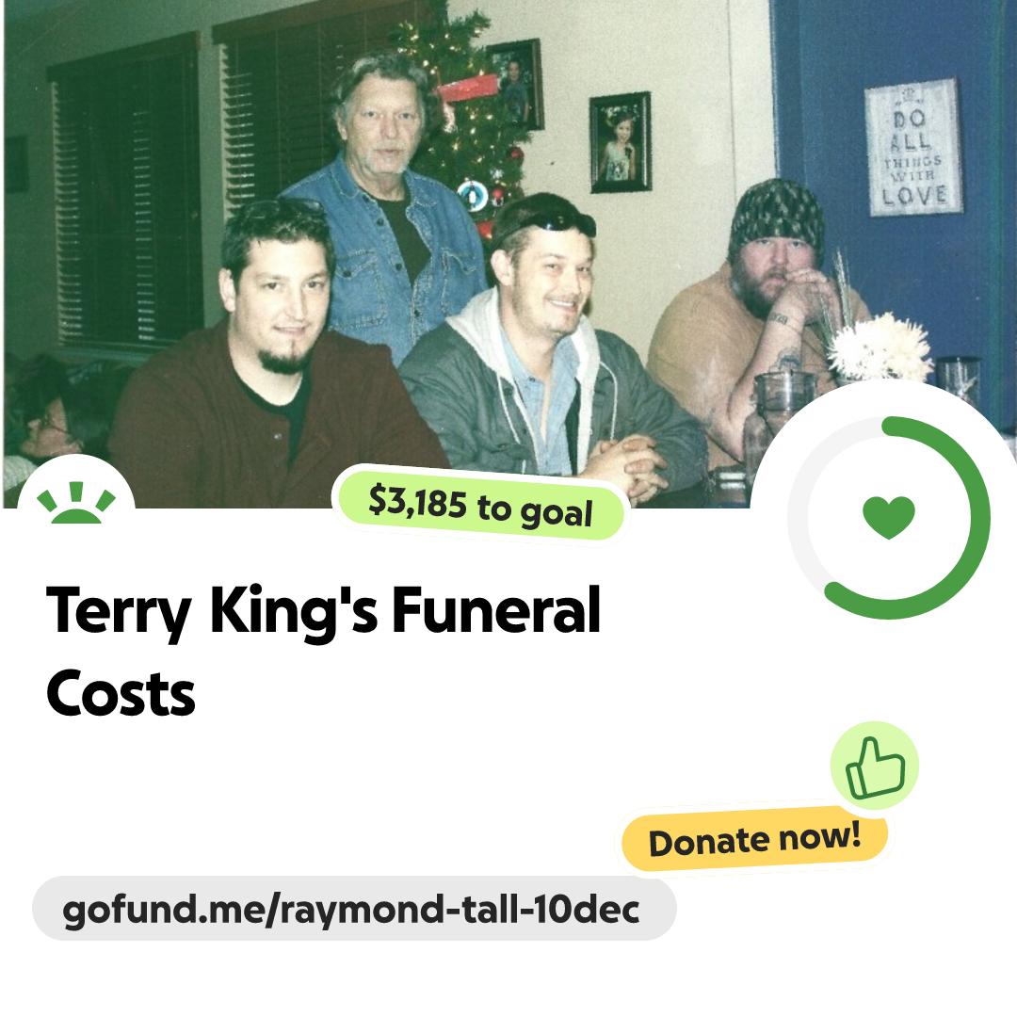This screenshot has height=1017, width=1017.
Task: Click the Do All Things With Love sign
Action: coord(913,147)
